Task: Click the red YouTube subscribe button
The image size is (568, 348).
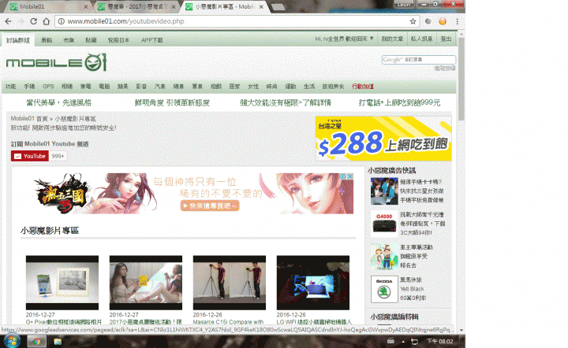Action: click(30, 156)
